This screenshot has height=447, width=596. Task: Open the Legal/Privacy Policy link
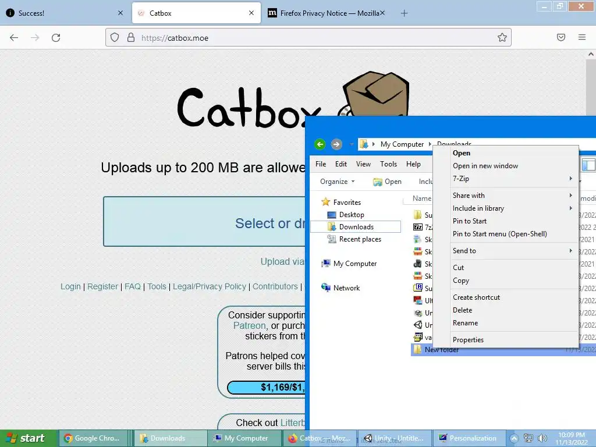click(x=210, y=286)
